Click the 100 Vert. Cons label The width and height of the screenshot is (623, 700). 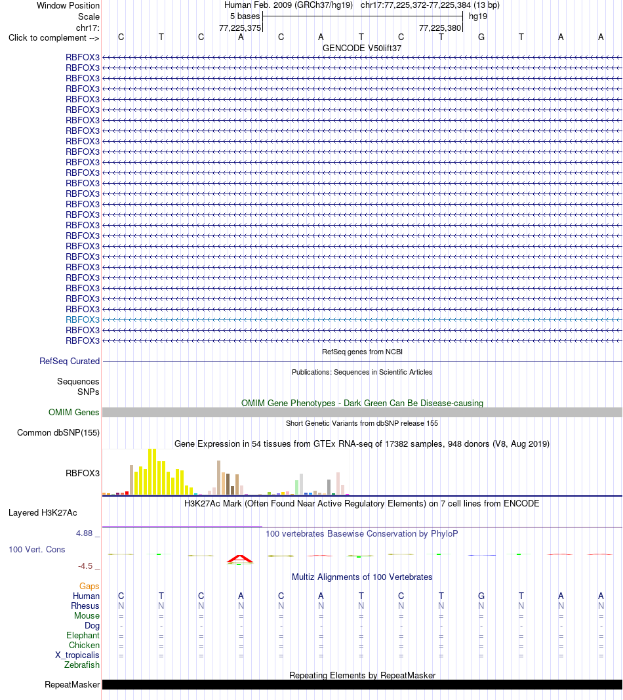point(37,550)
